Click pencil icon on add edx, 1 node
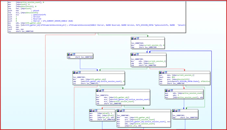227x130 pixels. (x=169, y=91)
